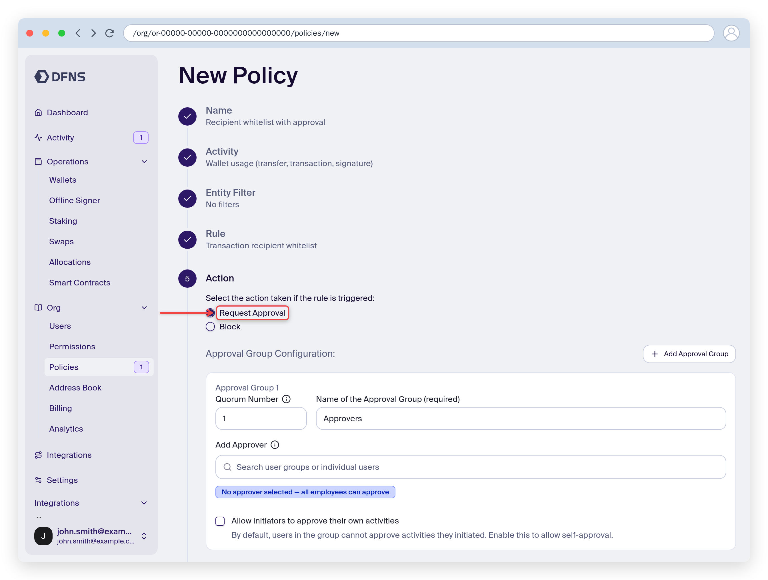
Task: Click the Integrations icon above Settings
Action: (38, 455)
